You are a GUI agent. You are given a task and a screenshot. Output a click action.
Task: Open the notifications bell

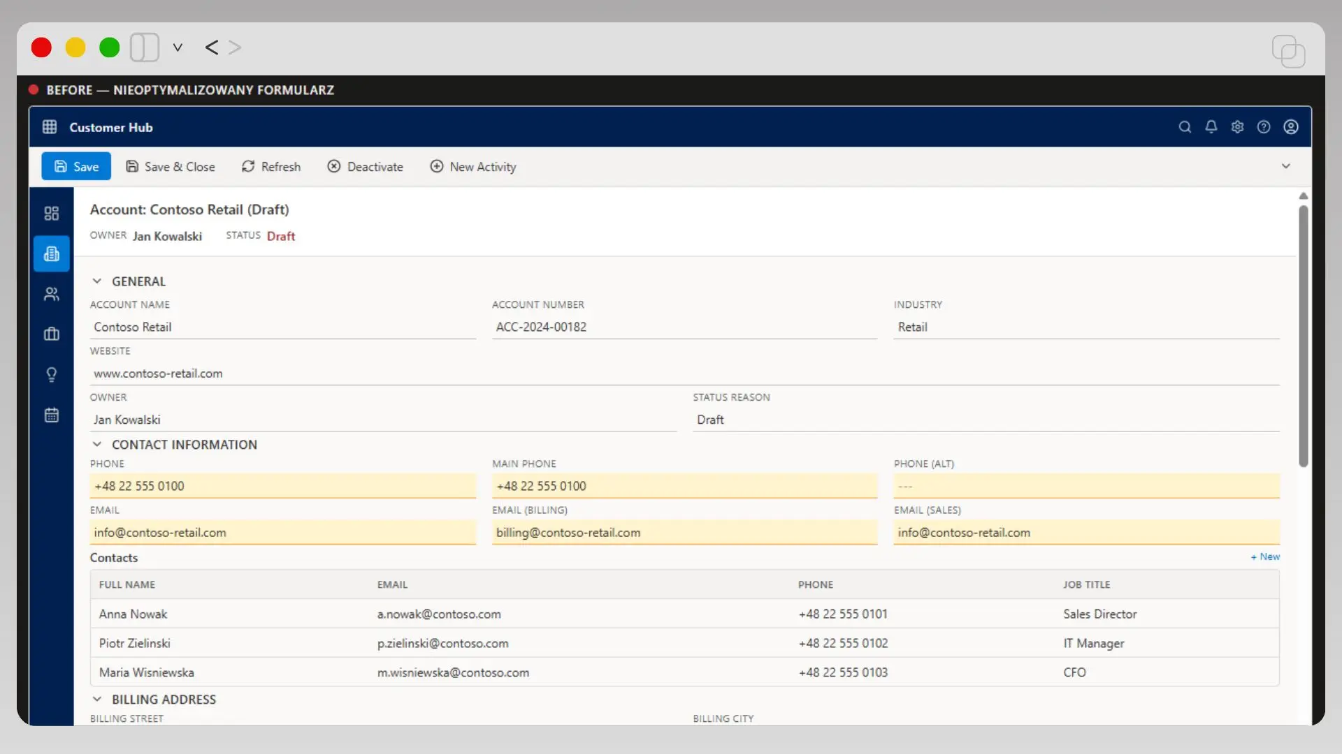pyautogui.click(x=1211, y=127)
